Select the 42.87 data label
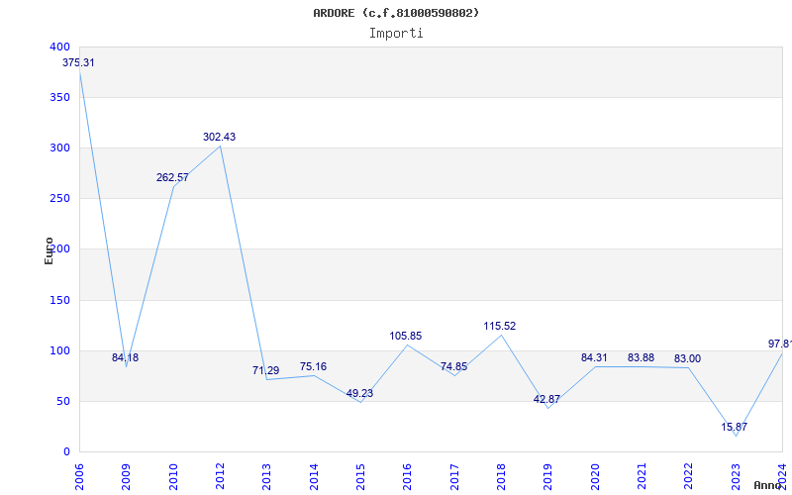 pyautogui.click(x=546, y=399)
